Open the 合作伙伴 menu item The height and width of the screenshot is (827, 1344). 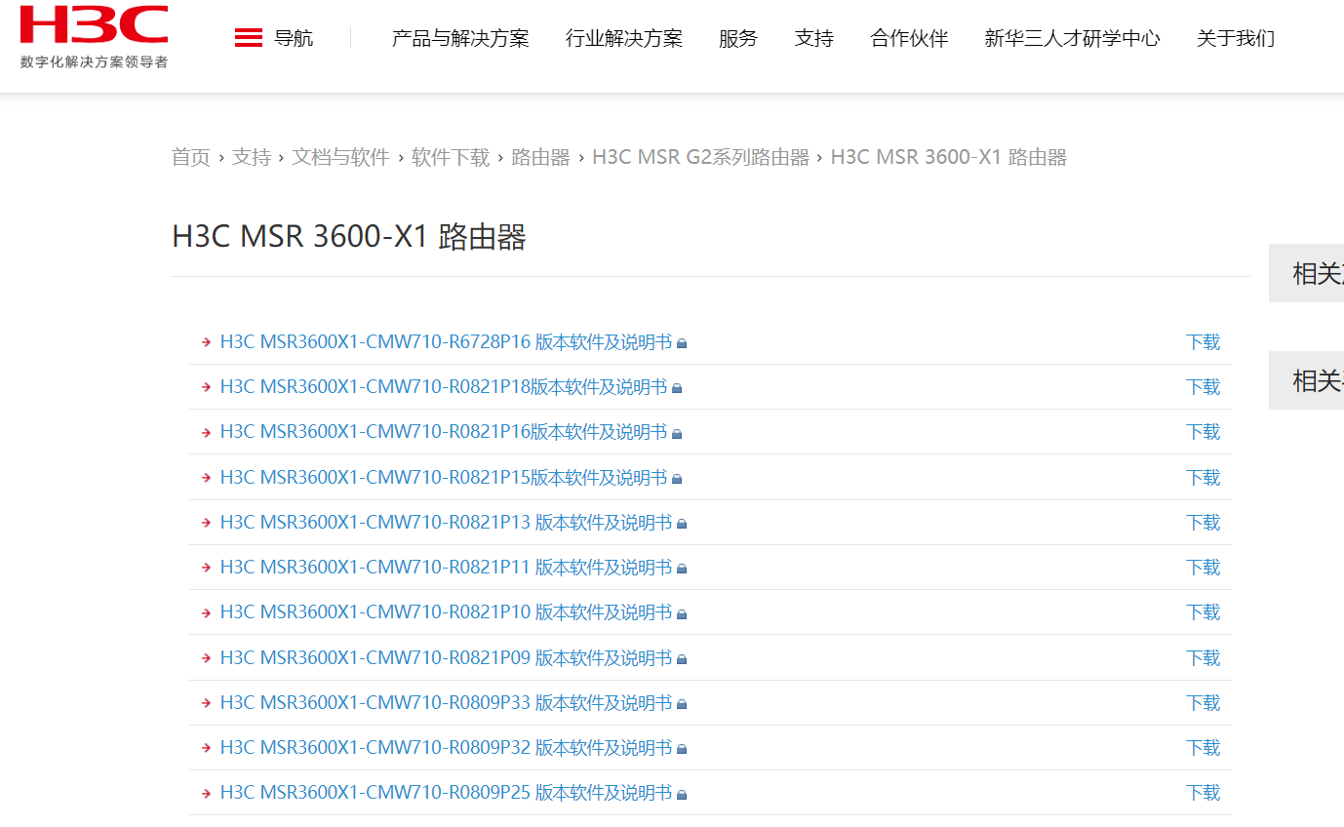coord(909,38)
